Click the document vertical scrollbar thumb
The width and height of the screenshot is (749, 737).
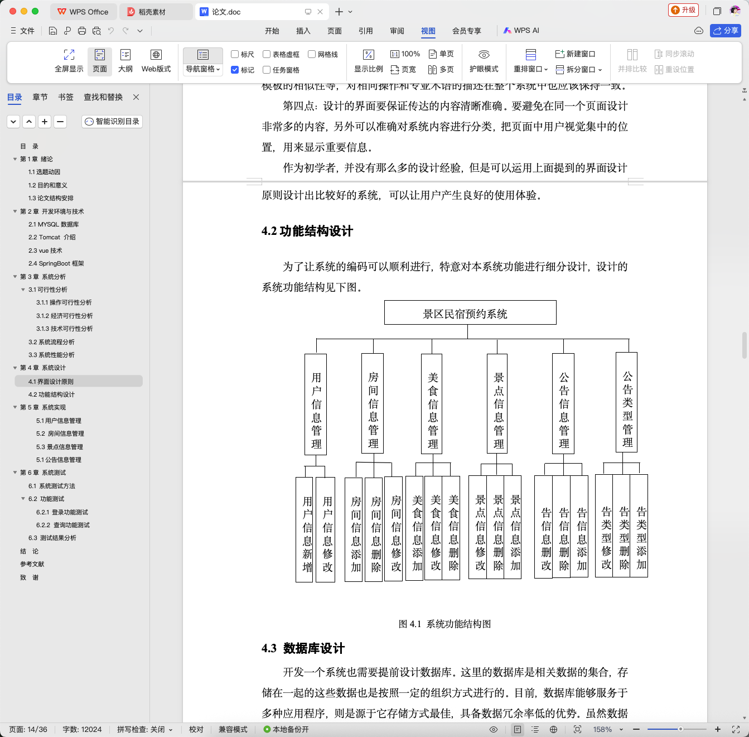click(x=745, y=345)
